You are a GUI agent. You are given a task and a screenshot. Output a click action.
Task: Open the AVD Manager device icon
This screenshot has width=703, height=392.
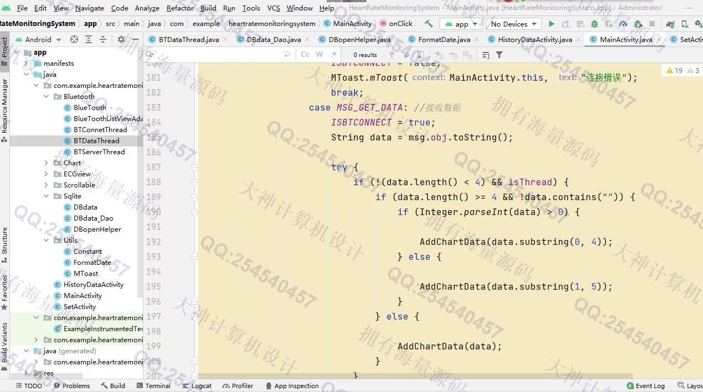(x=685, y=24)
